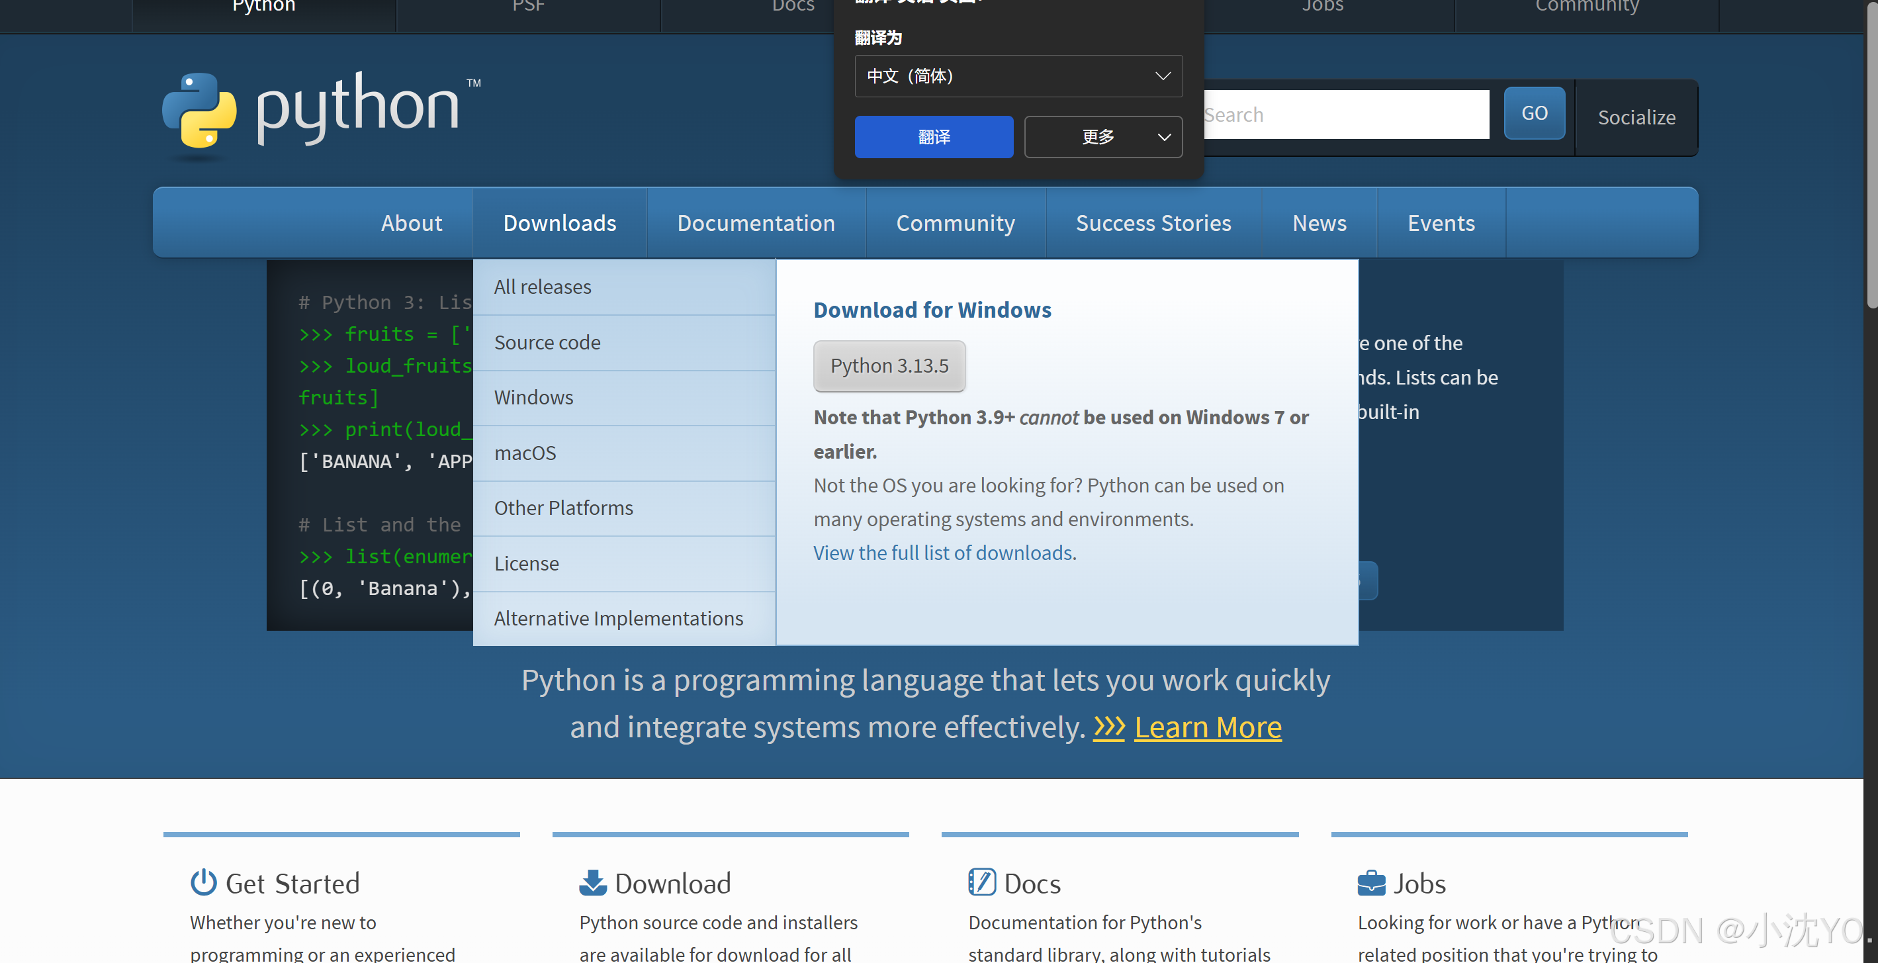Open the Events nav menu
The image size is (1878, 963).
[1441, 222]
